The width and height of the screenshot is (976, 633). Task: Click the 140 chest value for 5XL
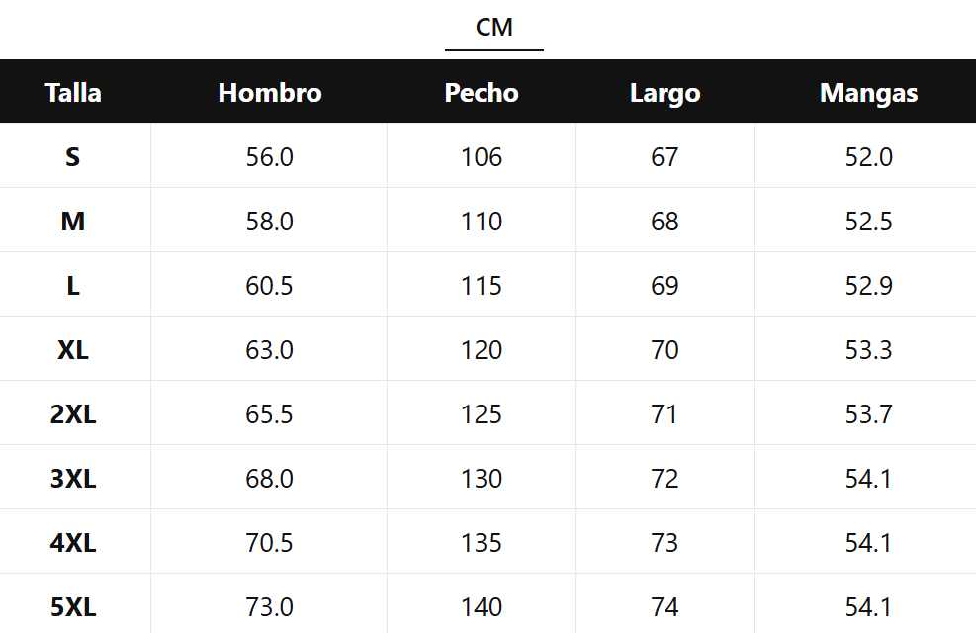coord(482,606)
